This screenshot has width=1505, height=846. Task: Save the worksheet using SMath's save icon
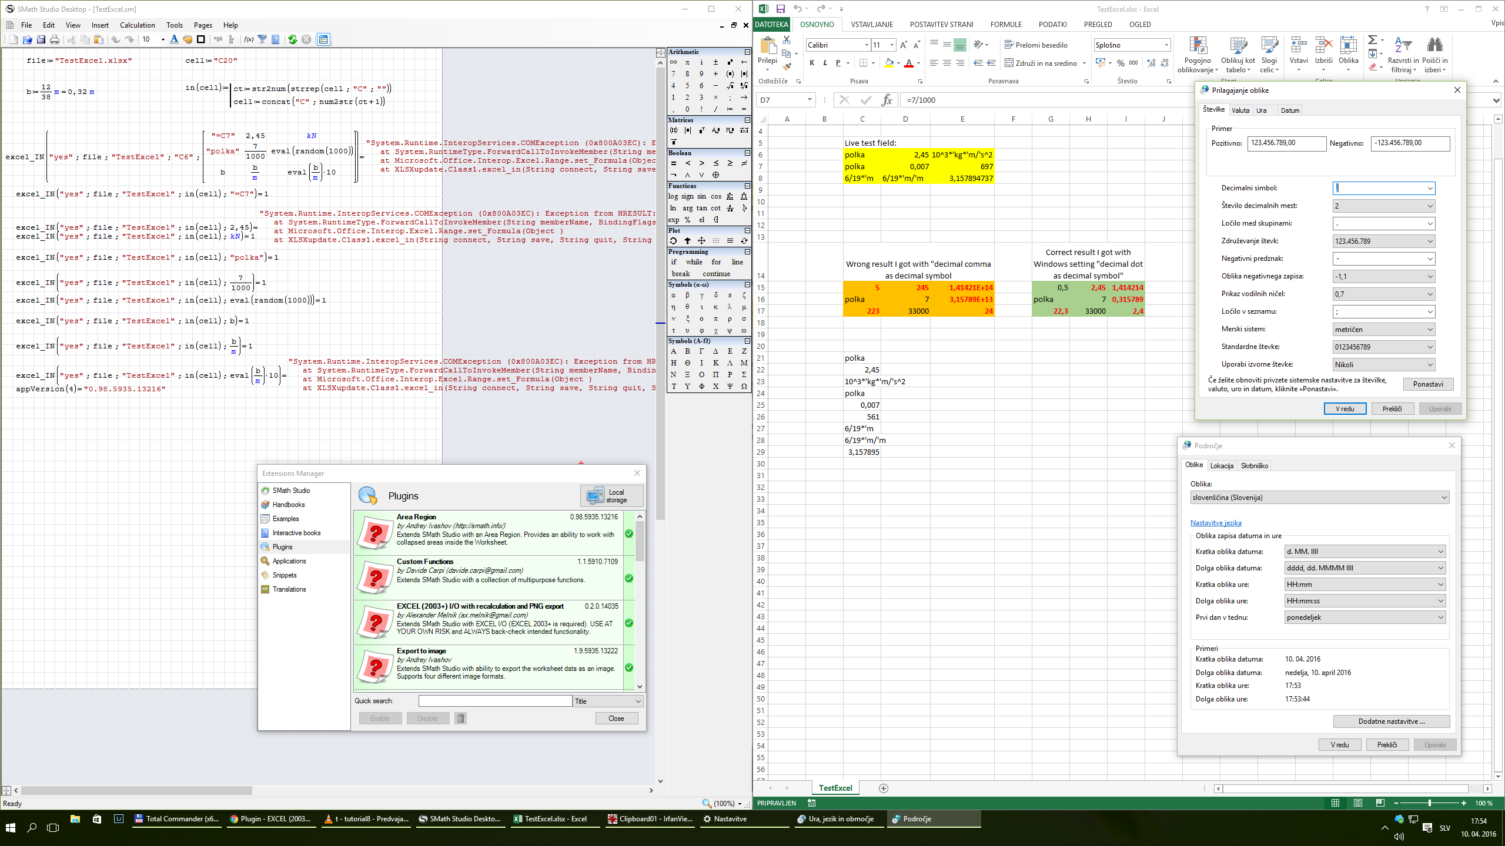pyautogui.click(x=41, y=39)
